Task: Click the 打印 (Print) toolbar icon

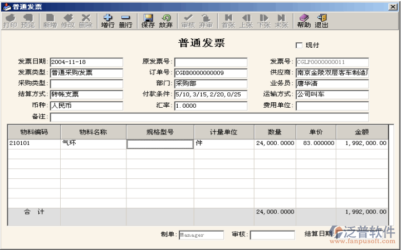Action: [x=9, y=21]
